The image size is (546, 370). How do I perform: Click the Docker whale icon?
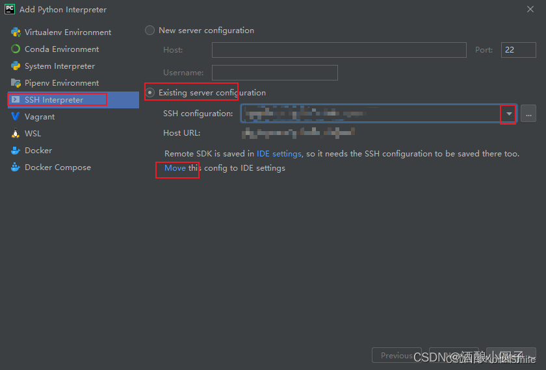coord(16,150)
